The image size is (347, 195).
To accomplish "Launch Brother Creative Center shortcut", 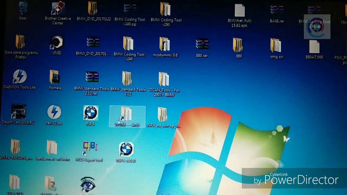I will click(x=58, y=12).
